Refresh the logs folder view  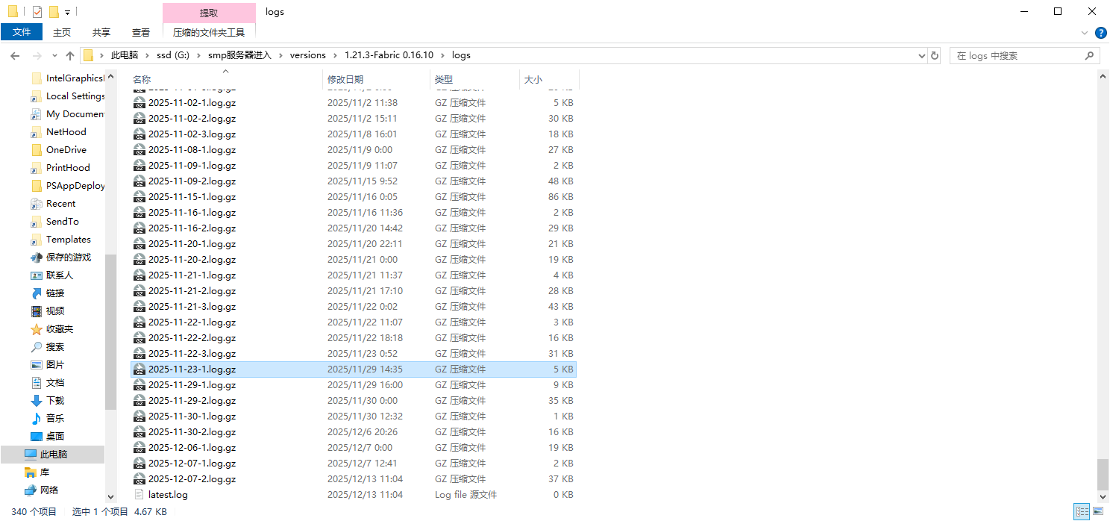[935, 55]
